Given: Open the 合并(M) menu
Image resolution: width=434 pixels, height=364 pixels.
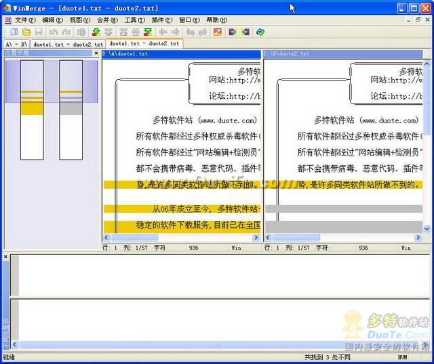Looking at the screenshot, I should coord(107,20).
